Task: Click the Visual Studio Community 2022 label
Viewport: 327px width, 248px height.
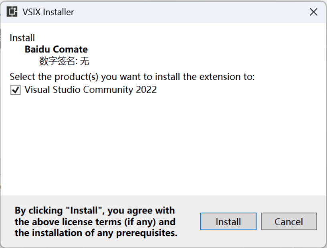Action: click(91, 90)
